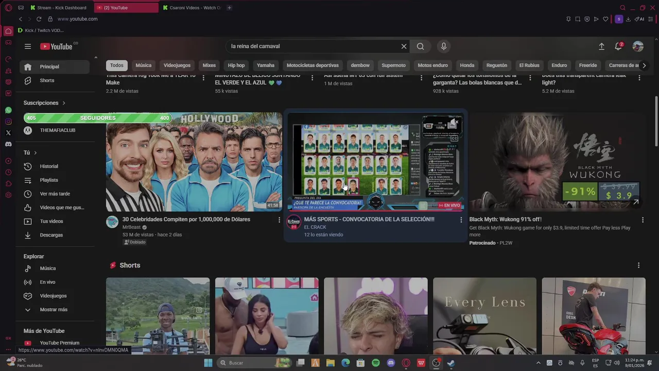
Task: Click the Windows taskbar Buscar search box
Action: [254, 363]
